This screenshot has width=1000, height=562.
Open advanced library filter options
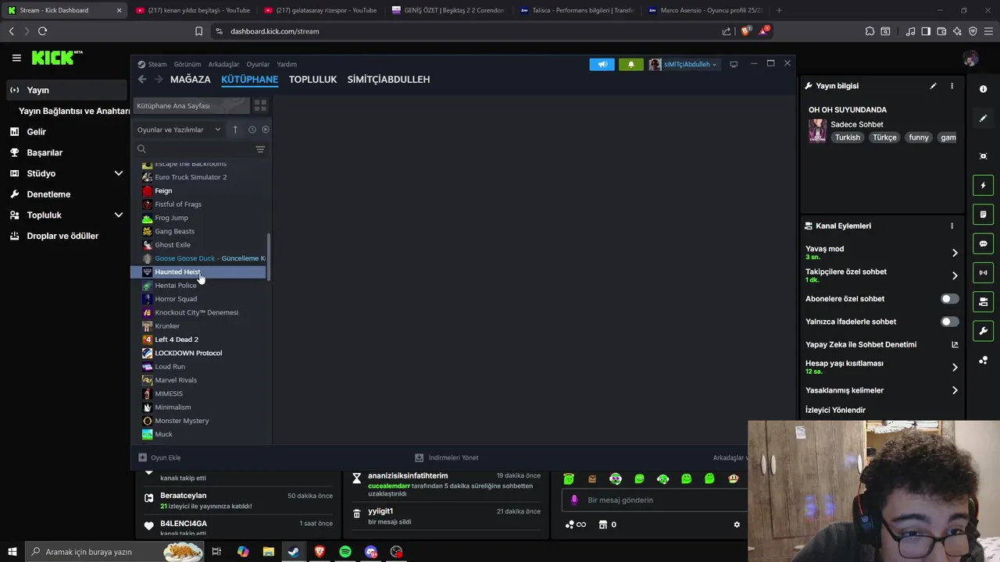(260, 149)
